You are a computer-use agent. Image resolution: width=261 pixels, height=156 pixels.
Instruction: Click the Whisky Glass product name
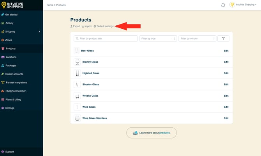click(x=90, y=95)
